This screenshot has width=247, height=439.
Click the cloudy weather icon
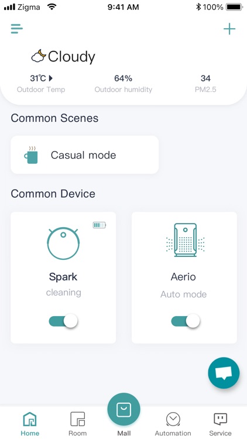tap(39, 56)
